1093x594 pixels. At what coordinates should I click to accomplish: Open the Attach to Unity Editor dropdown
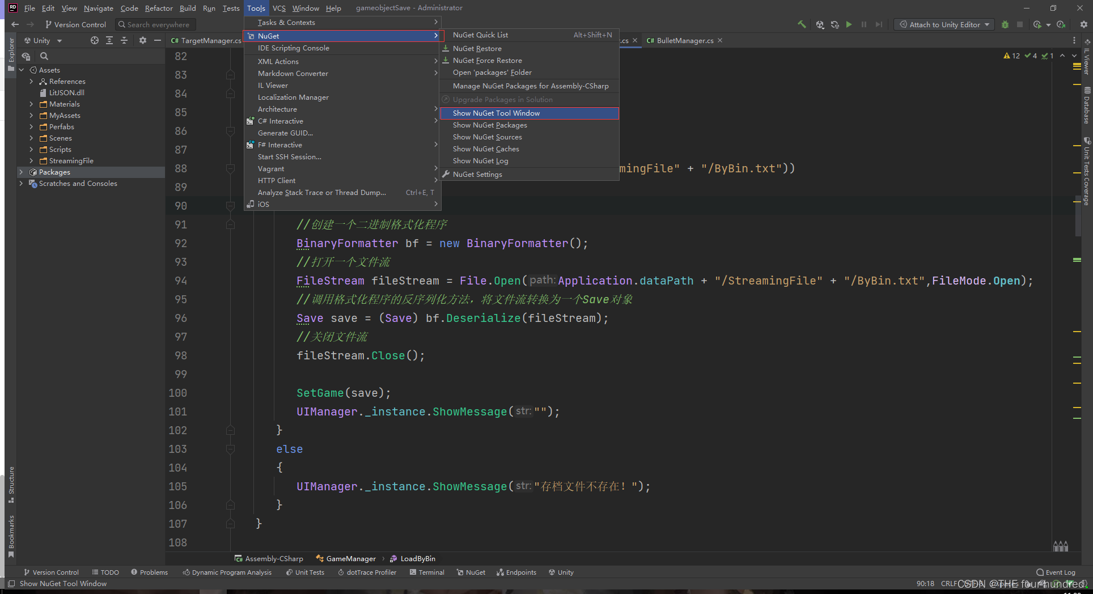(x=944, y=24)
